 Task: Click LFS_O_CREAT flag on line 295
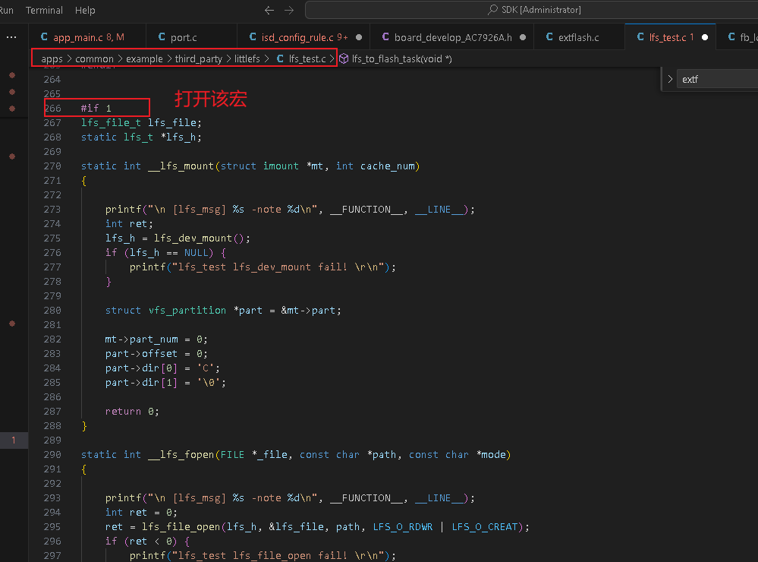pyautogui.click(x=485, y=526)
